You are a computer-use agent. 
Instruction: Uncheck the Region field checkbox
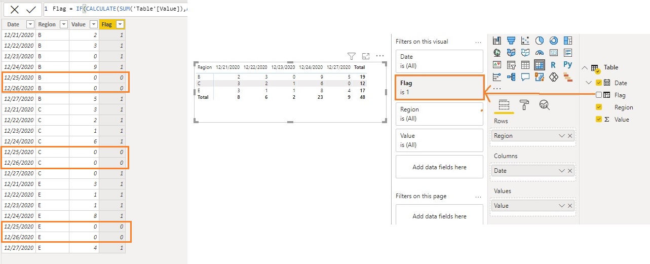(599, 107)
